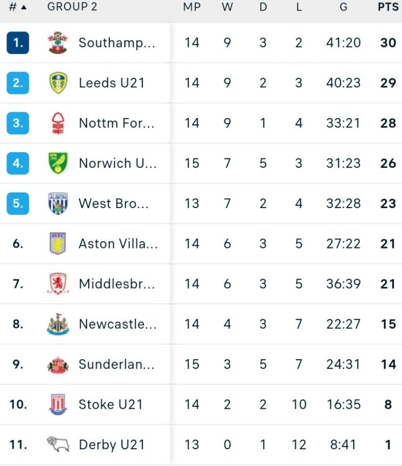The height and width of the screenshot is (466, 402).
Task: Click the dark blue position 1 badge
Action: point(18,43)
